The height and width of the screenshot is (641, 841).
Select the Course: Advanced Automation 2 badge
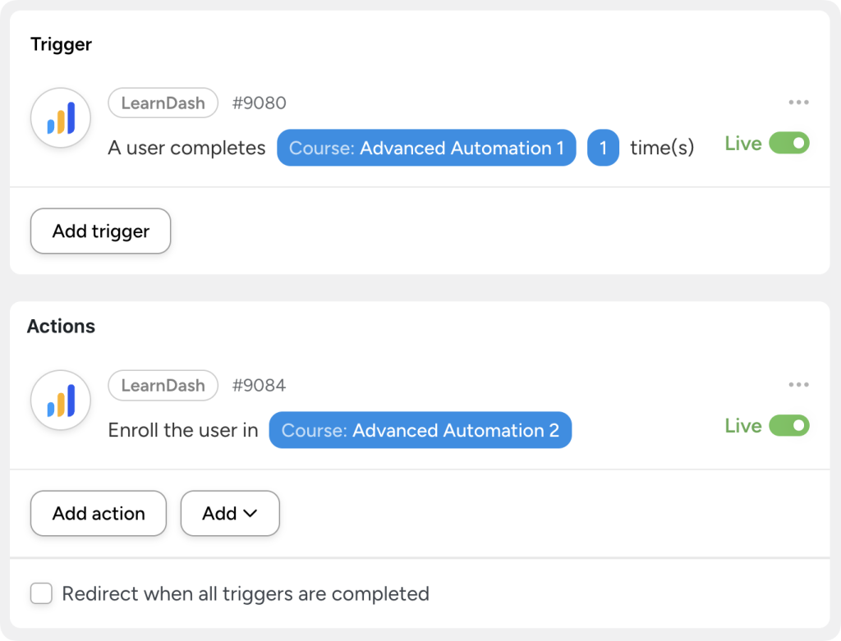(x=420, y=430)
